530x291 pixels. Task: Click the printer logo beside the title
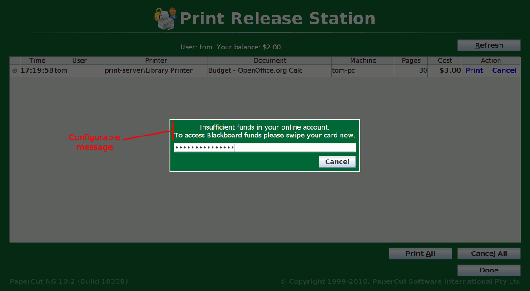[x=166, y=19]
